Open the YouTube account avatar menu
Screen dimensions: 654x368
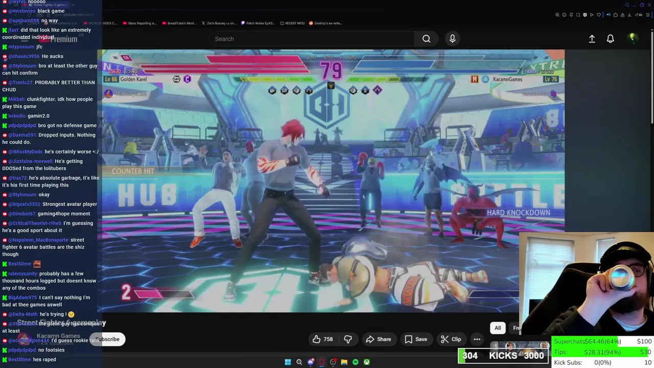(x=632, y=38)
